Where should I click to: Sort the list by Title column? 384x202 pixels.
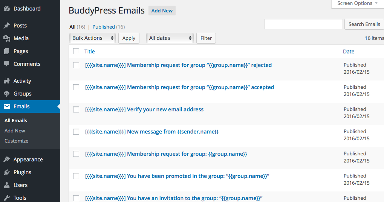pyautogui.click(x=90, y=52)
